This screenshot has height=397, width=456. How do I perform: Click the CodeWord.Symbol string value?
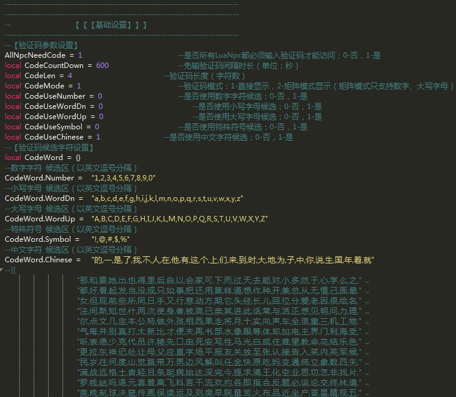tap(110, 239)
